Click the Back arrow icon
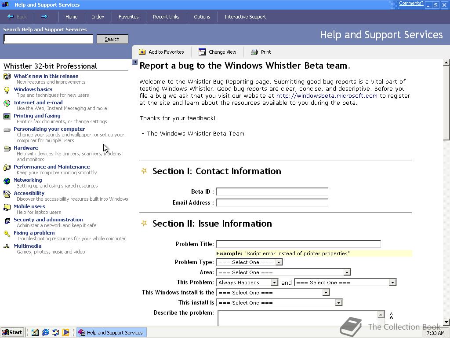The height and width of the screenshot is (338, 450). point(11,17)
